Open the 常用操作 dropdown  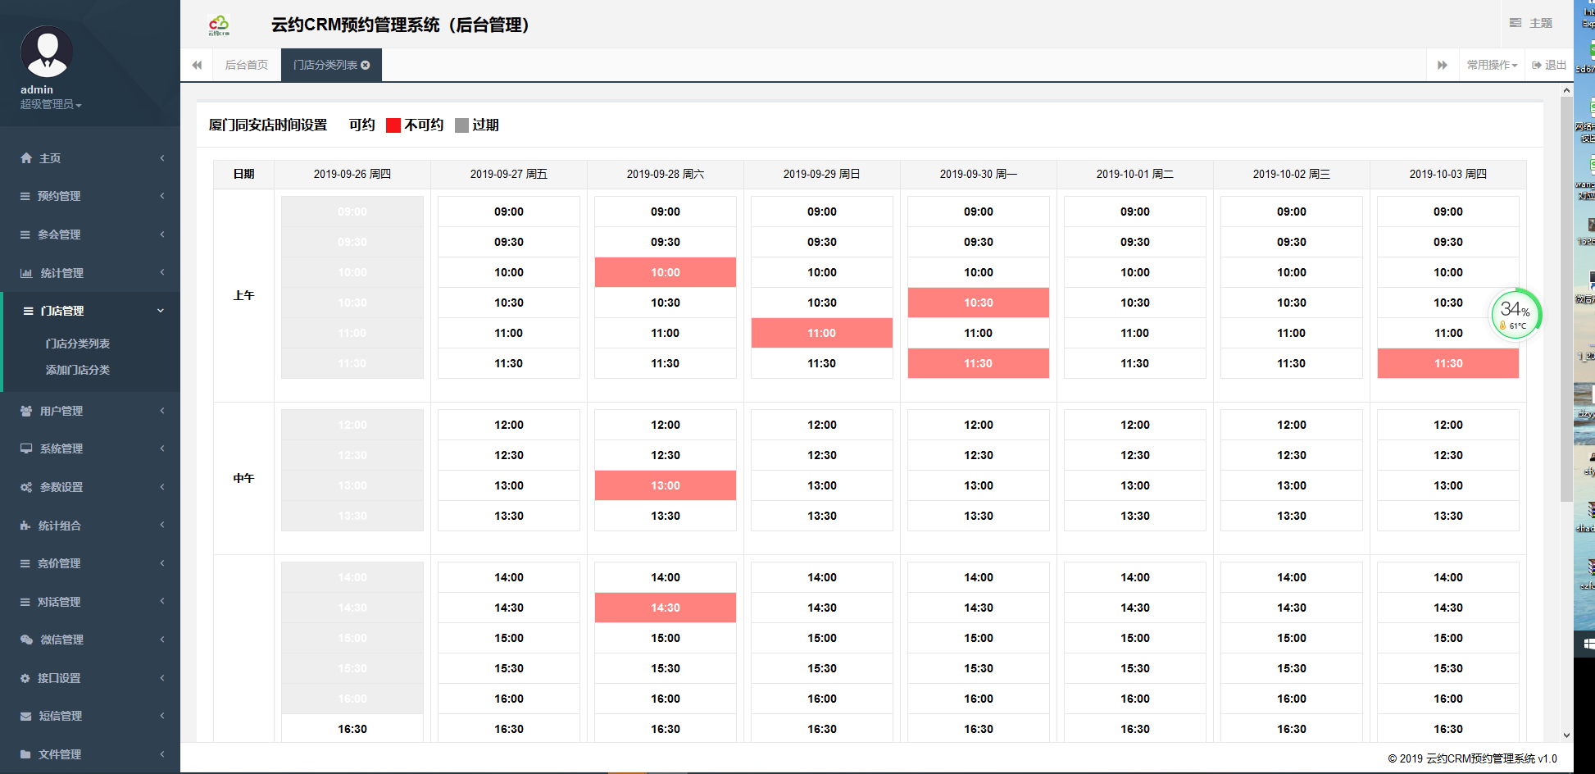pos(1492,66)
